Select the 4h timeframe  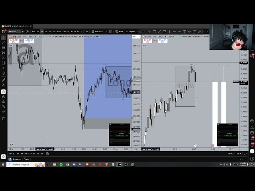[72, 31]
